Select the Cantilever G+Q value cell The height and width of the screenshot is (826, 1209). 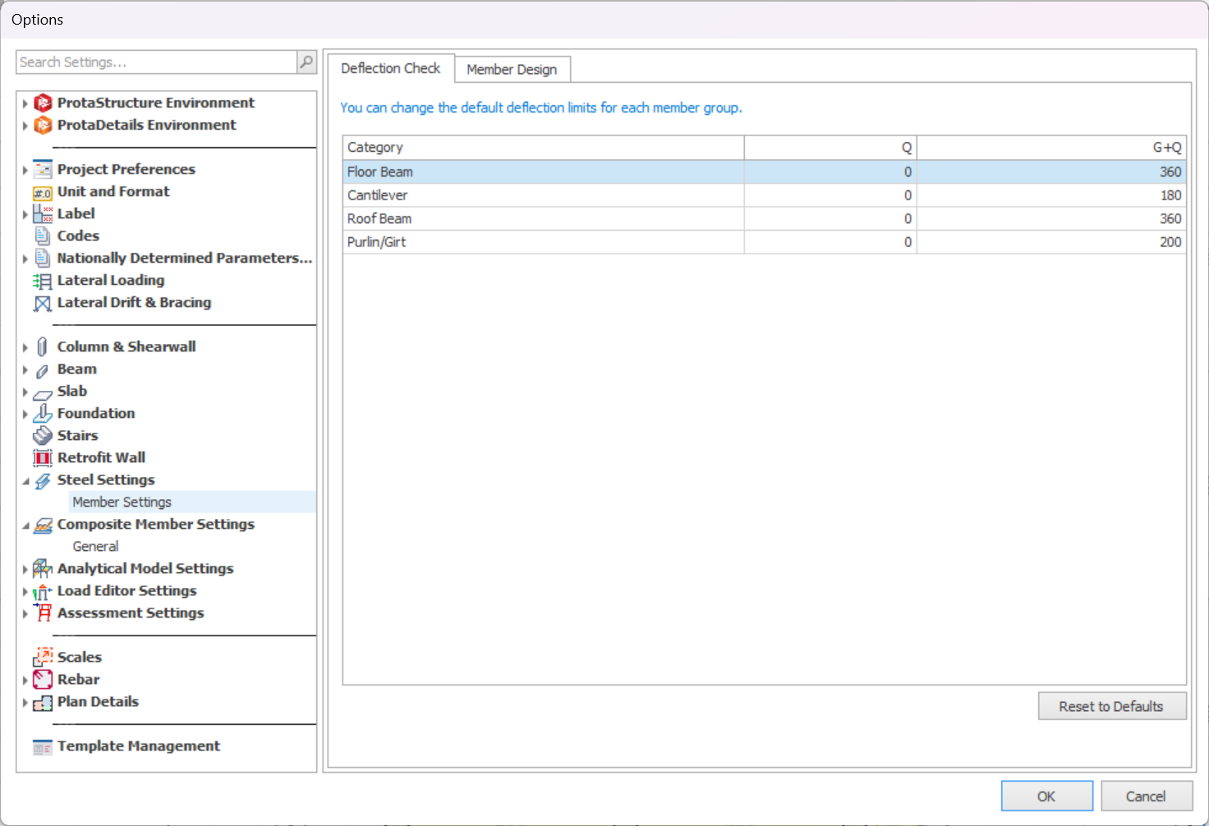pyautogui.click(x=1051, y=195)
